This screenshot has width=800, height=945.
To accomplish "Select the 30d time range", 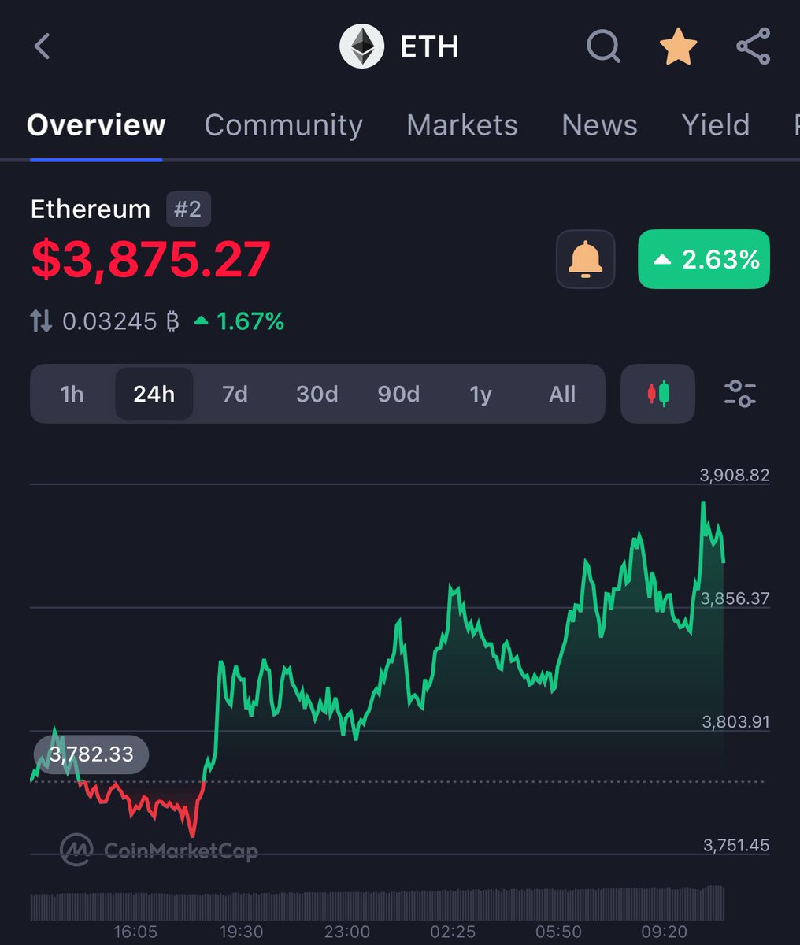I will pos(317,394).
